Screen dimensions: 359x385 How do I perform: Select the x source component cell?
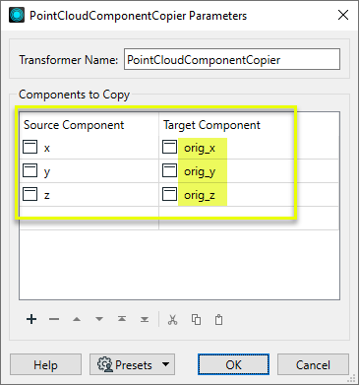(x=90, y=148)
